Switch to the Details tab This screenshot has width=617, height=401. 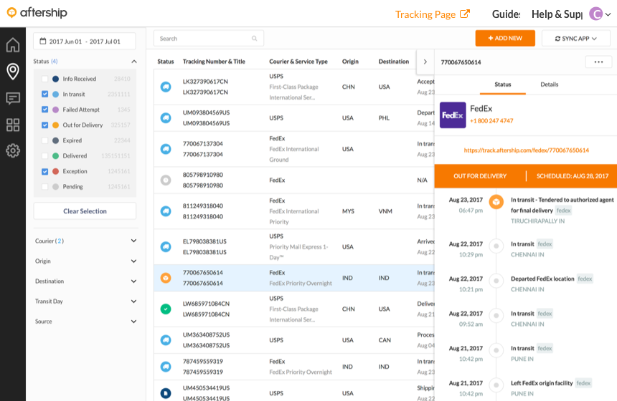point(550,84)
